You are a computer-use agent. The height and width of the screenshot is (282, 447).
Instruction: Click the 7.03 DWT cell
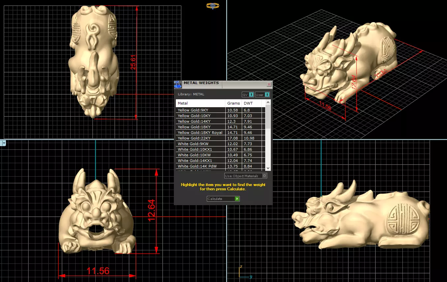coord(252,116)
